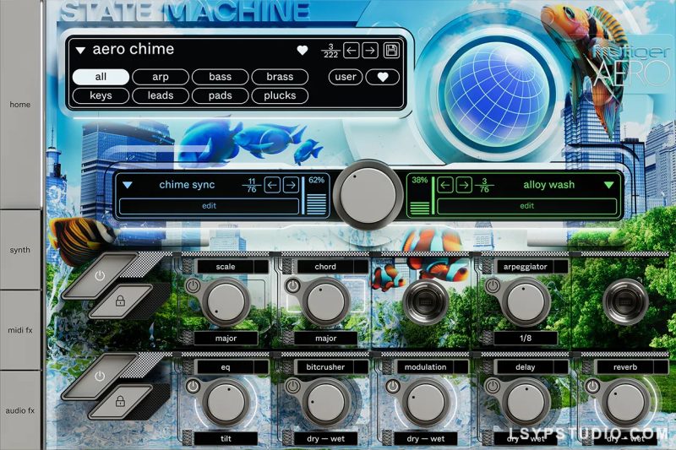
Task: Filter presets by leads category
Action: 161,95
